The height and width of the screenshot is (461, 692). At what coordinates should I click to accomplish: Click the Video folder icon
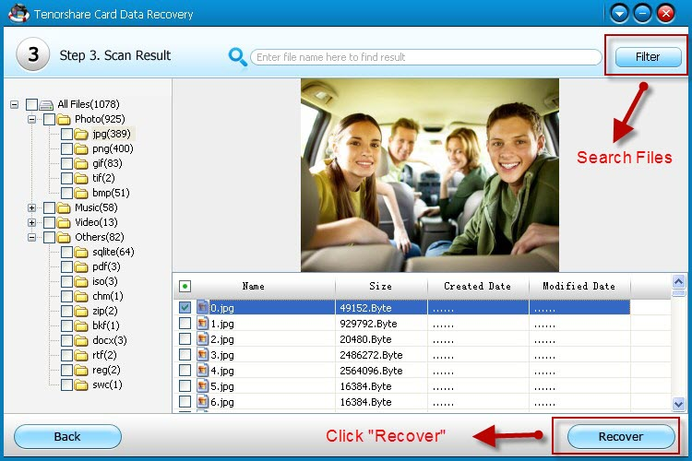[64, 223]
